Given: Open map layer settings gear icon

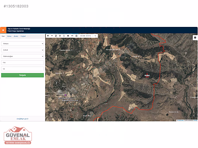Looking at the screenshot, I should (195, 37).
